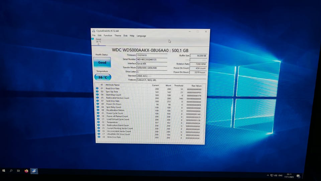
Task: Click the Good health status button
Action: tap(102, 62)
